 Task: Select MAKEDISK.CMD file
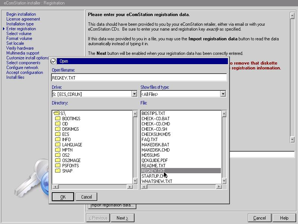click(x=156, y=150)
